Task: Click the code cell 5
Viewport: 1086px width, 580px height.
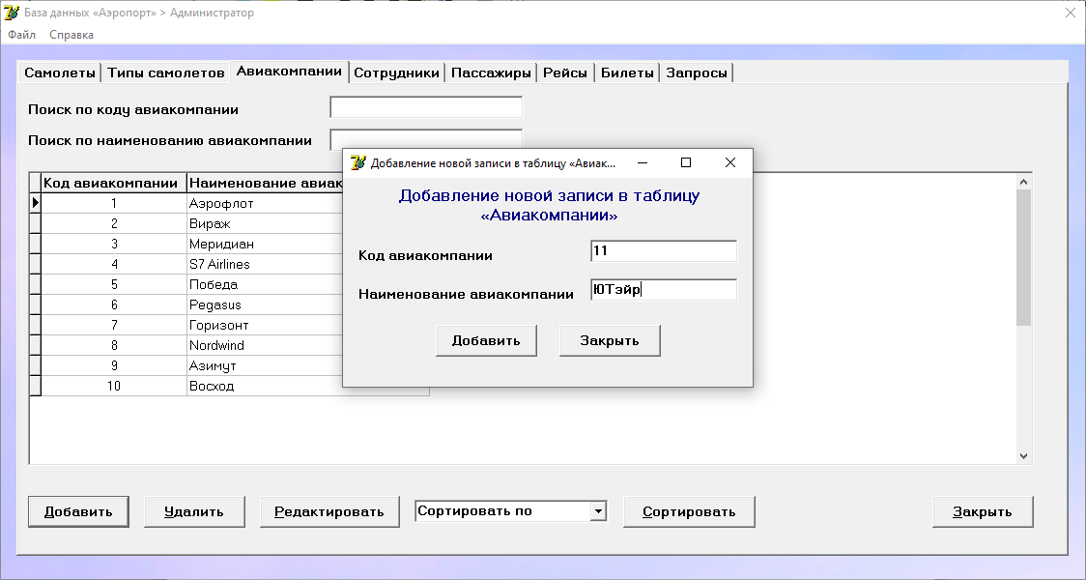Action: click(114, 284)
